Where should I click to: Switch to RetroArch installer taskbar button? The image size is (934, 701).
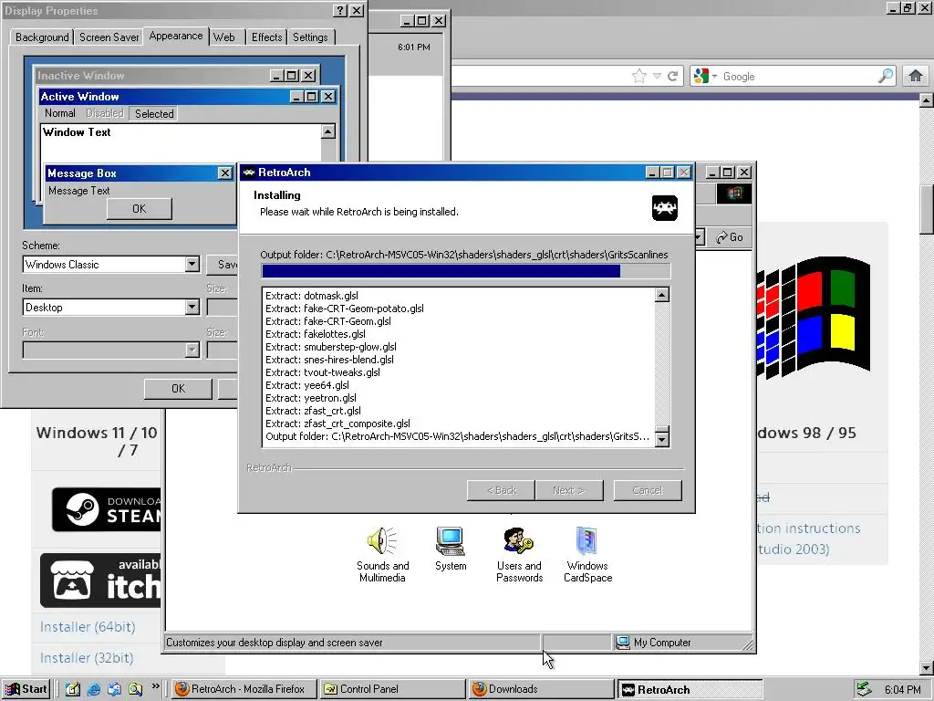coord(690,689)
